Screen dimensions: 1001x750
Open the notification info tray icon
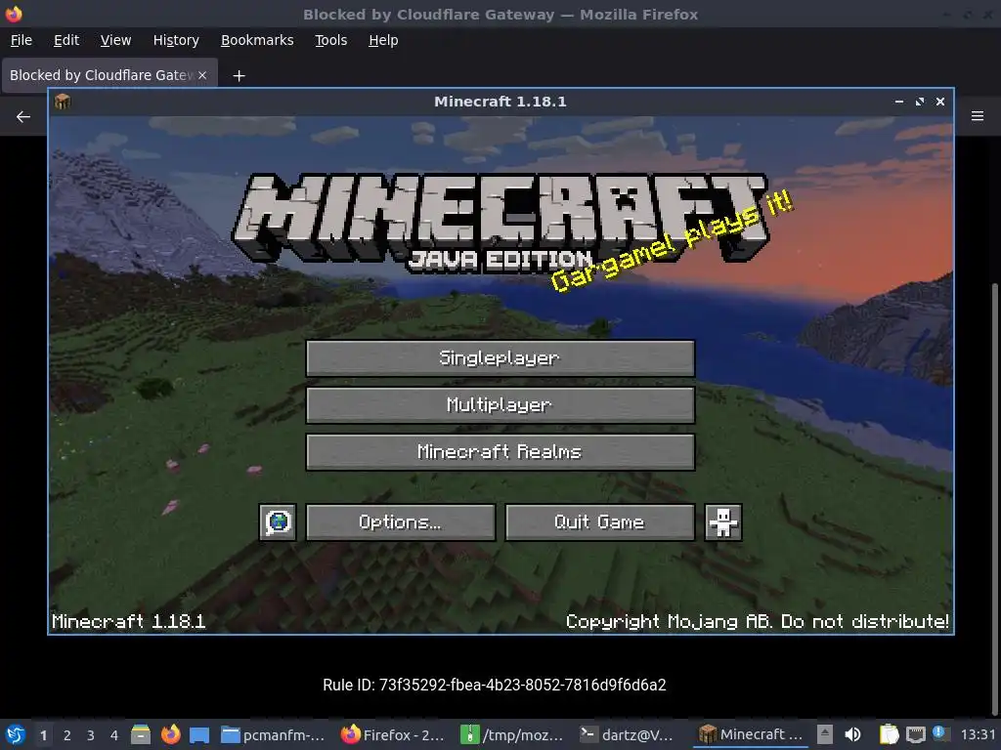coord(939,732)
